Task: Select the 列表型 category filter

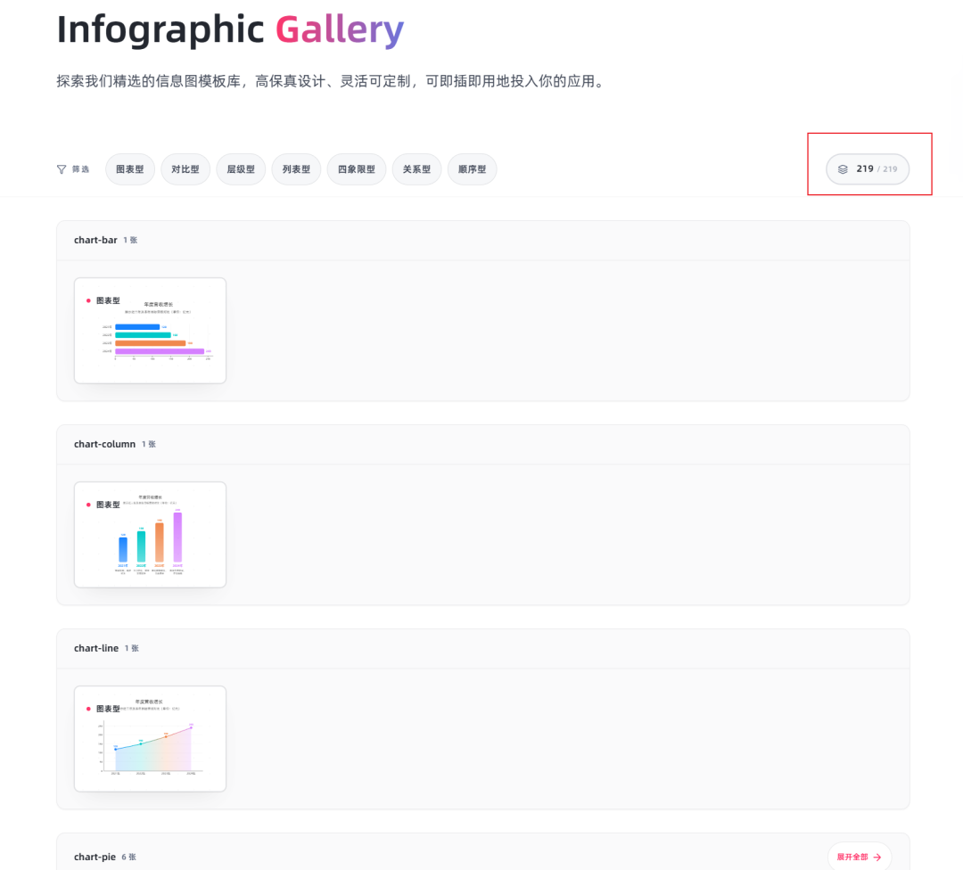Action: [296, 169]
